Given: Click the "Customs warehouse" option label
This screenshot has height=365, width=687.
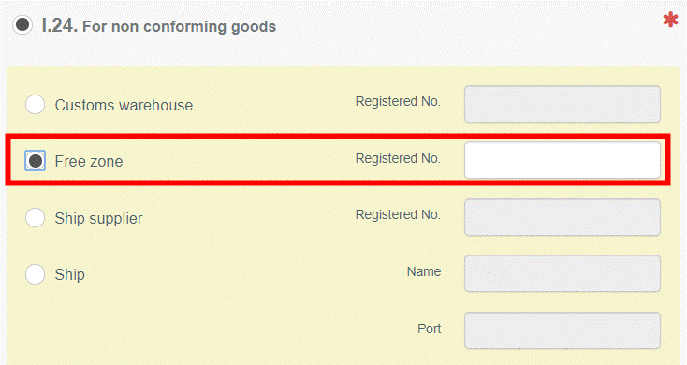Looking at the screenshot, I should 124,105.
